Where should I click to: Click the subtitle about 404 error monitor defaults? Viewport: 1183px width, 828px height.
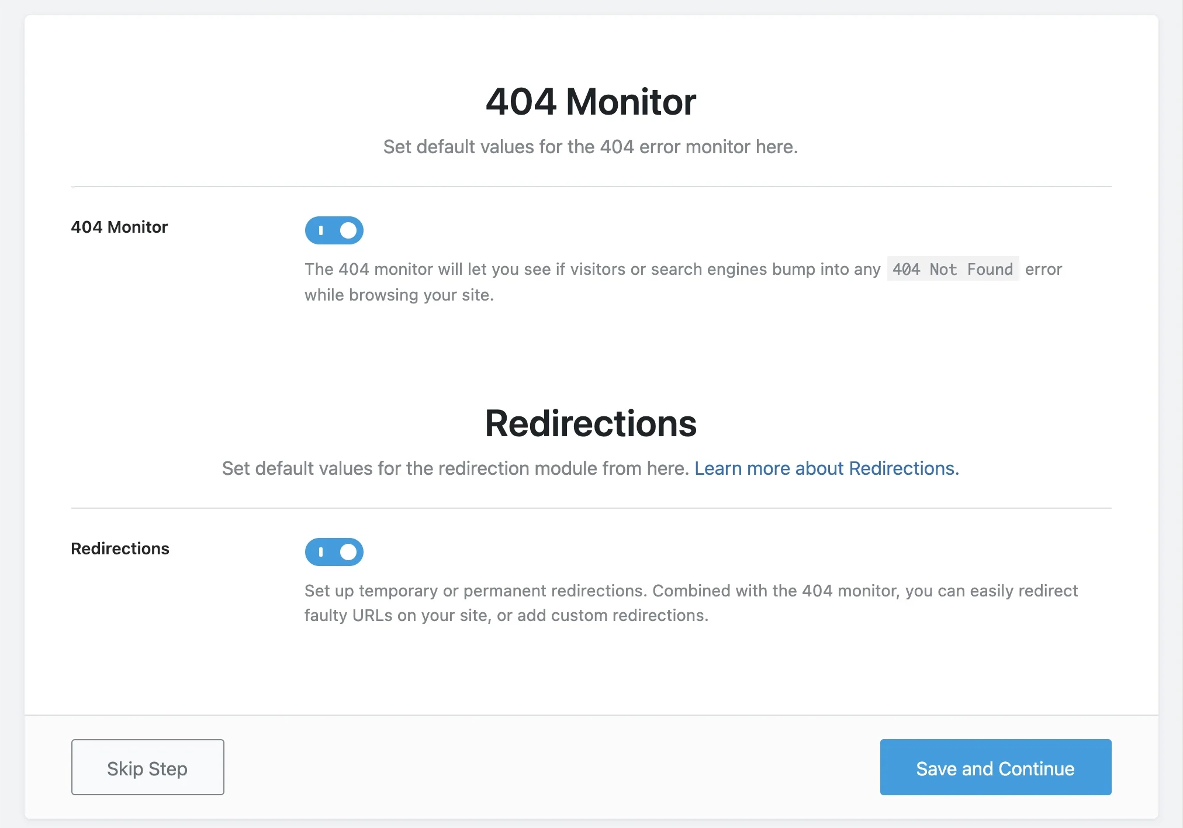(x=591, y=147)
